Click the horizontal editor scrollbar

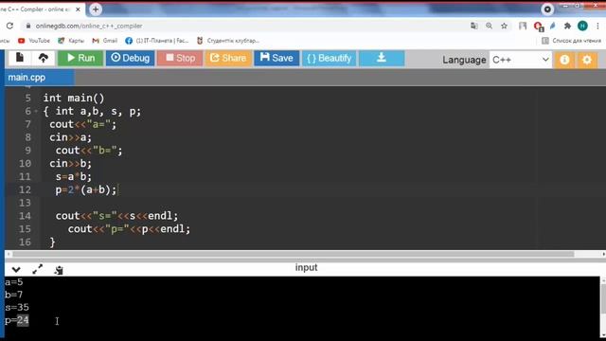[x=293, y=254]
